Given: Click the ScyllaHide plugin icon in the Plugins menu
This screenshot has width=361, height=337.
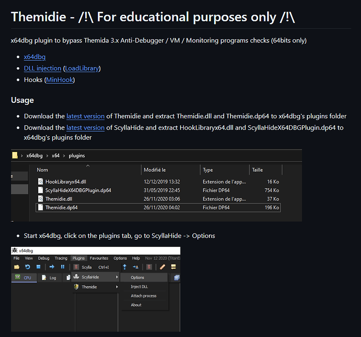Looking at the screenshot, I should [x=76, y=276].
